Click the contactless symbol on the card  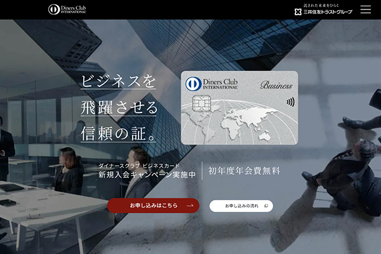290,102
